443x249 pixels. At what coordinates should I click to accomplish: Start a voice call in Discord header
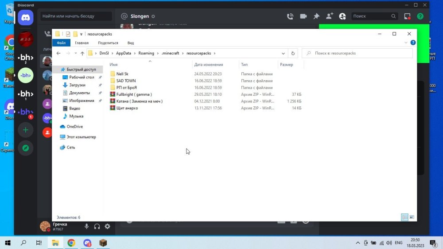[x=290, y=16]
